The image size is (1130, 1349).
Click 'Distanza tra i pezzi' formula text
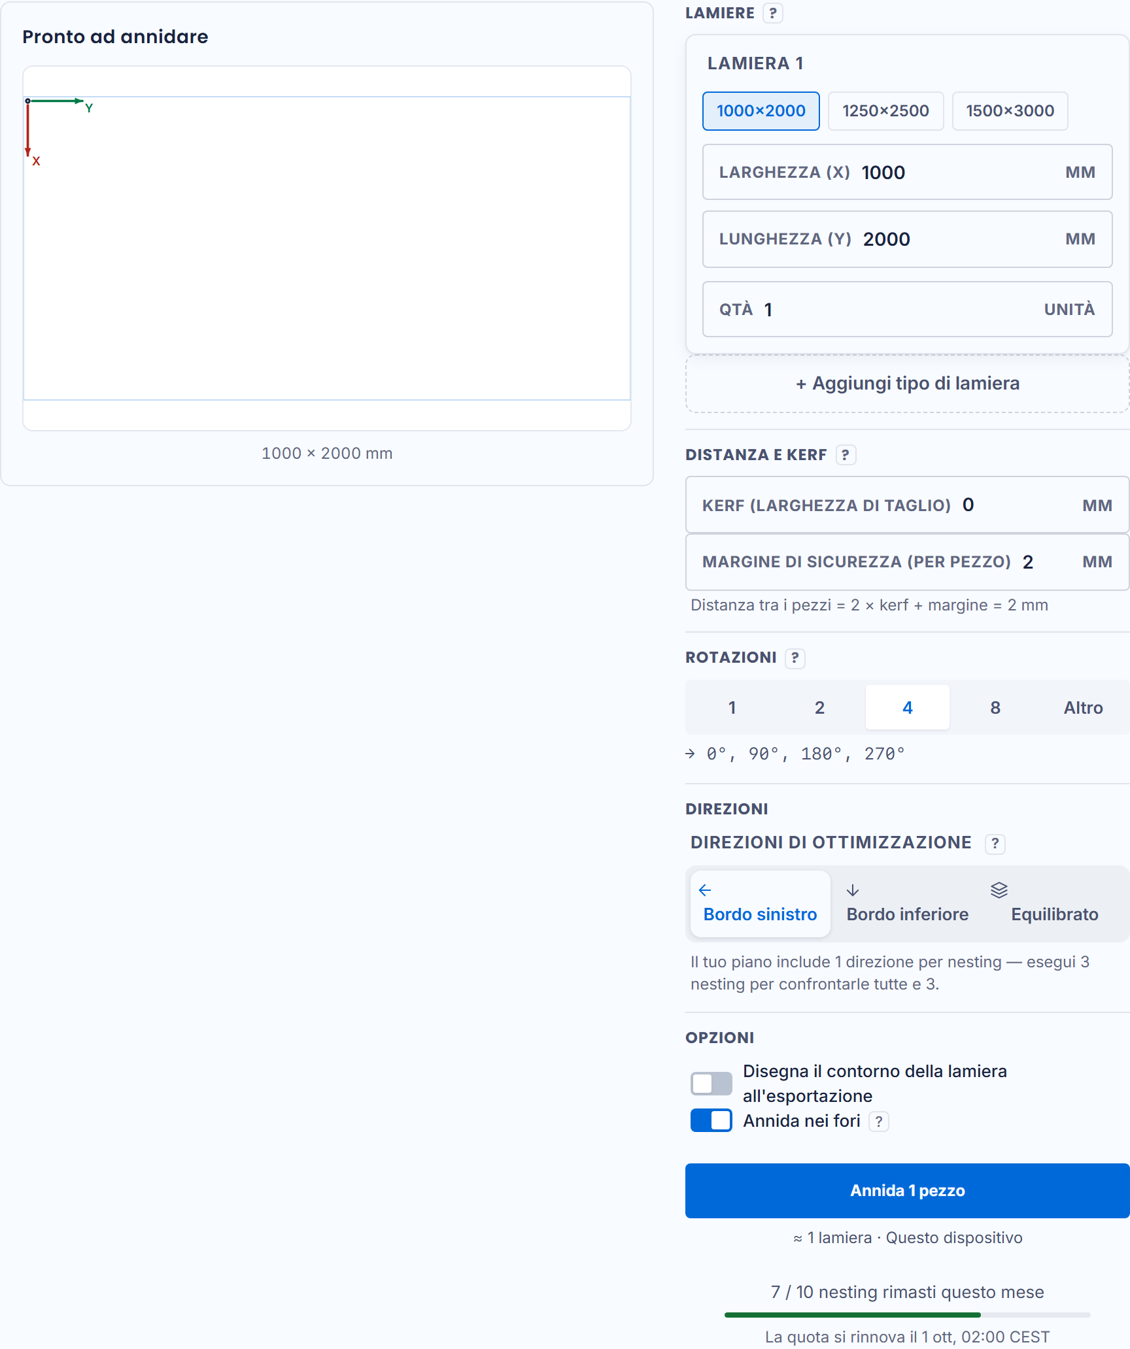(869, 605)
